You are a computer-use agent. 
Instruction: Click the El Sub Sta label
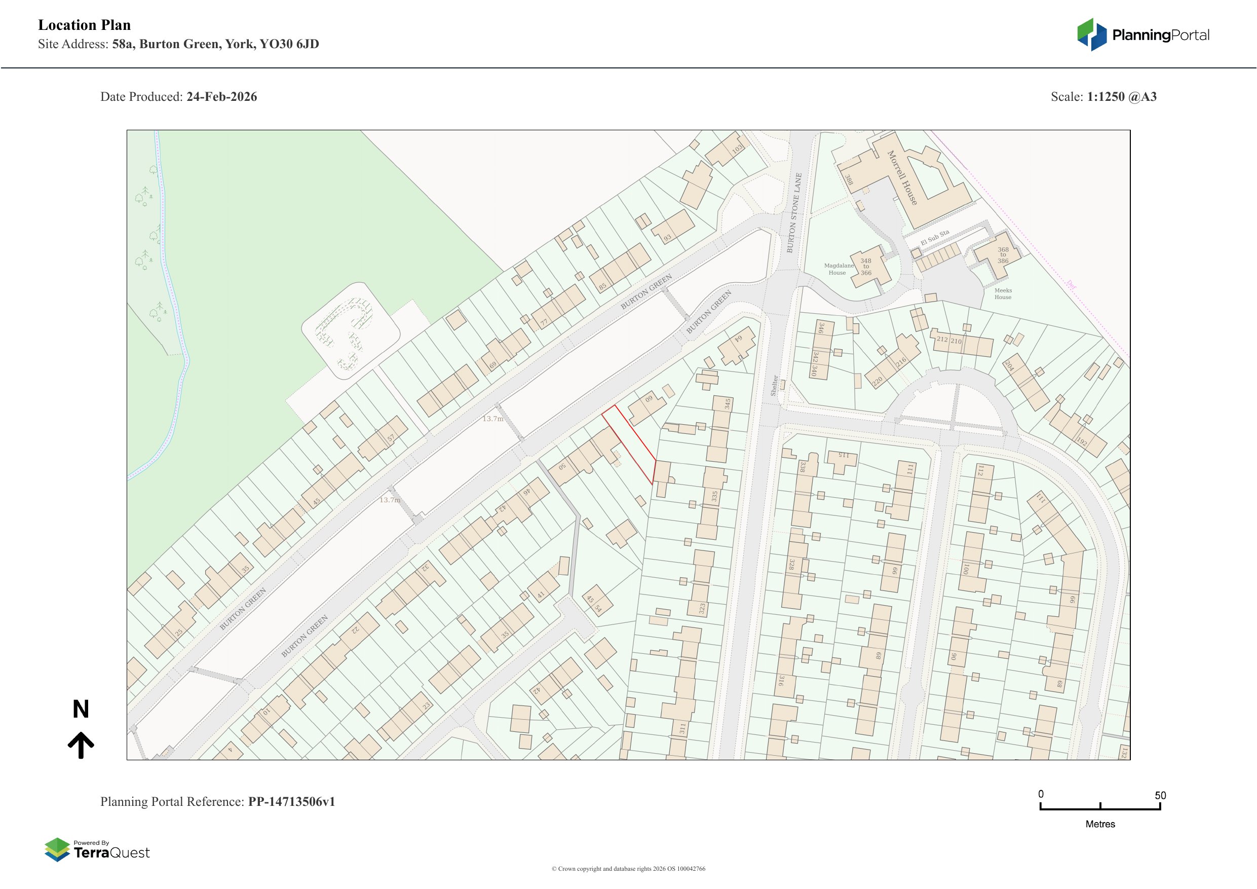click(935, 238)
